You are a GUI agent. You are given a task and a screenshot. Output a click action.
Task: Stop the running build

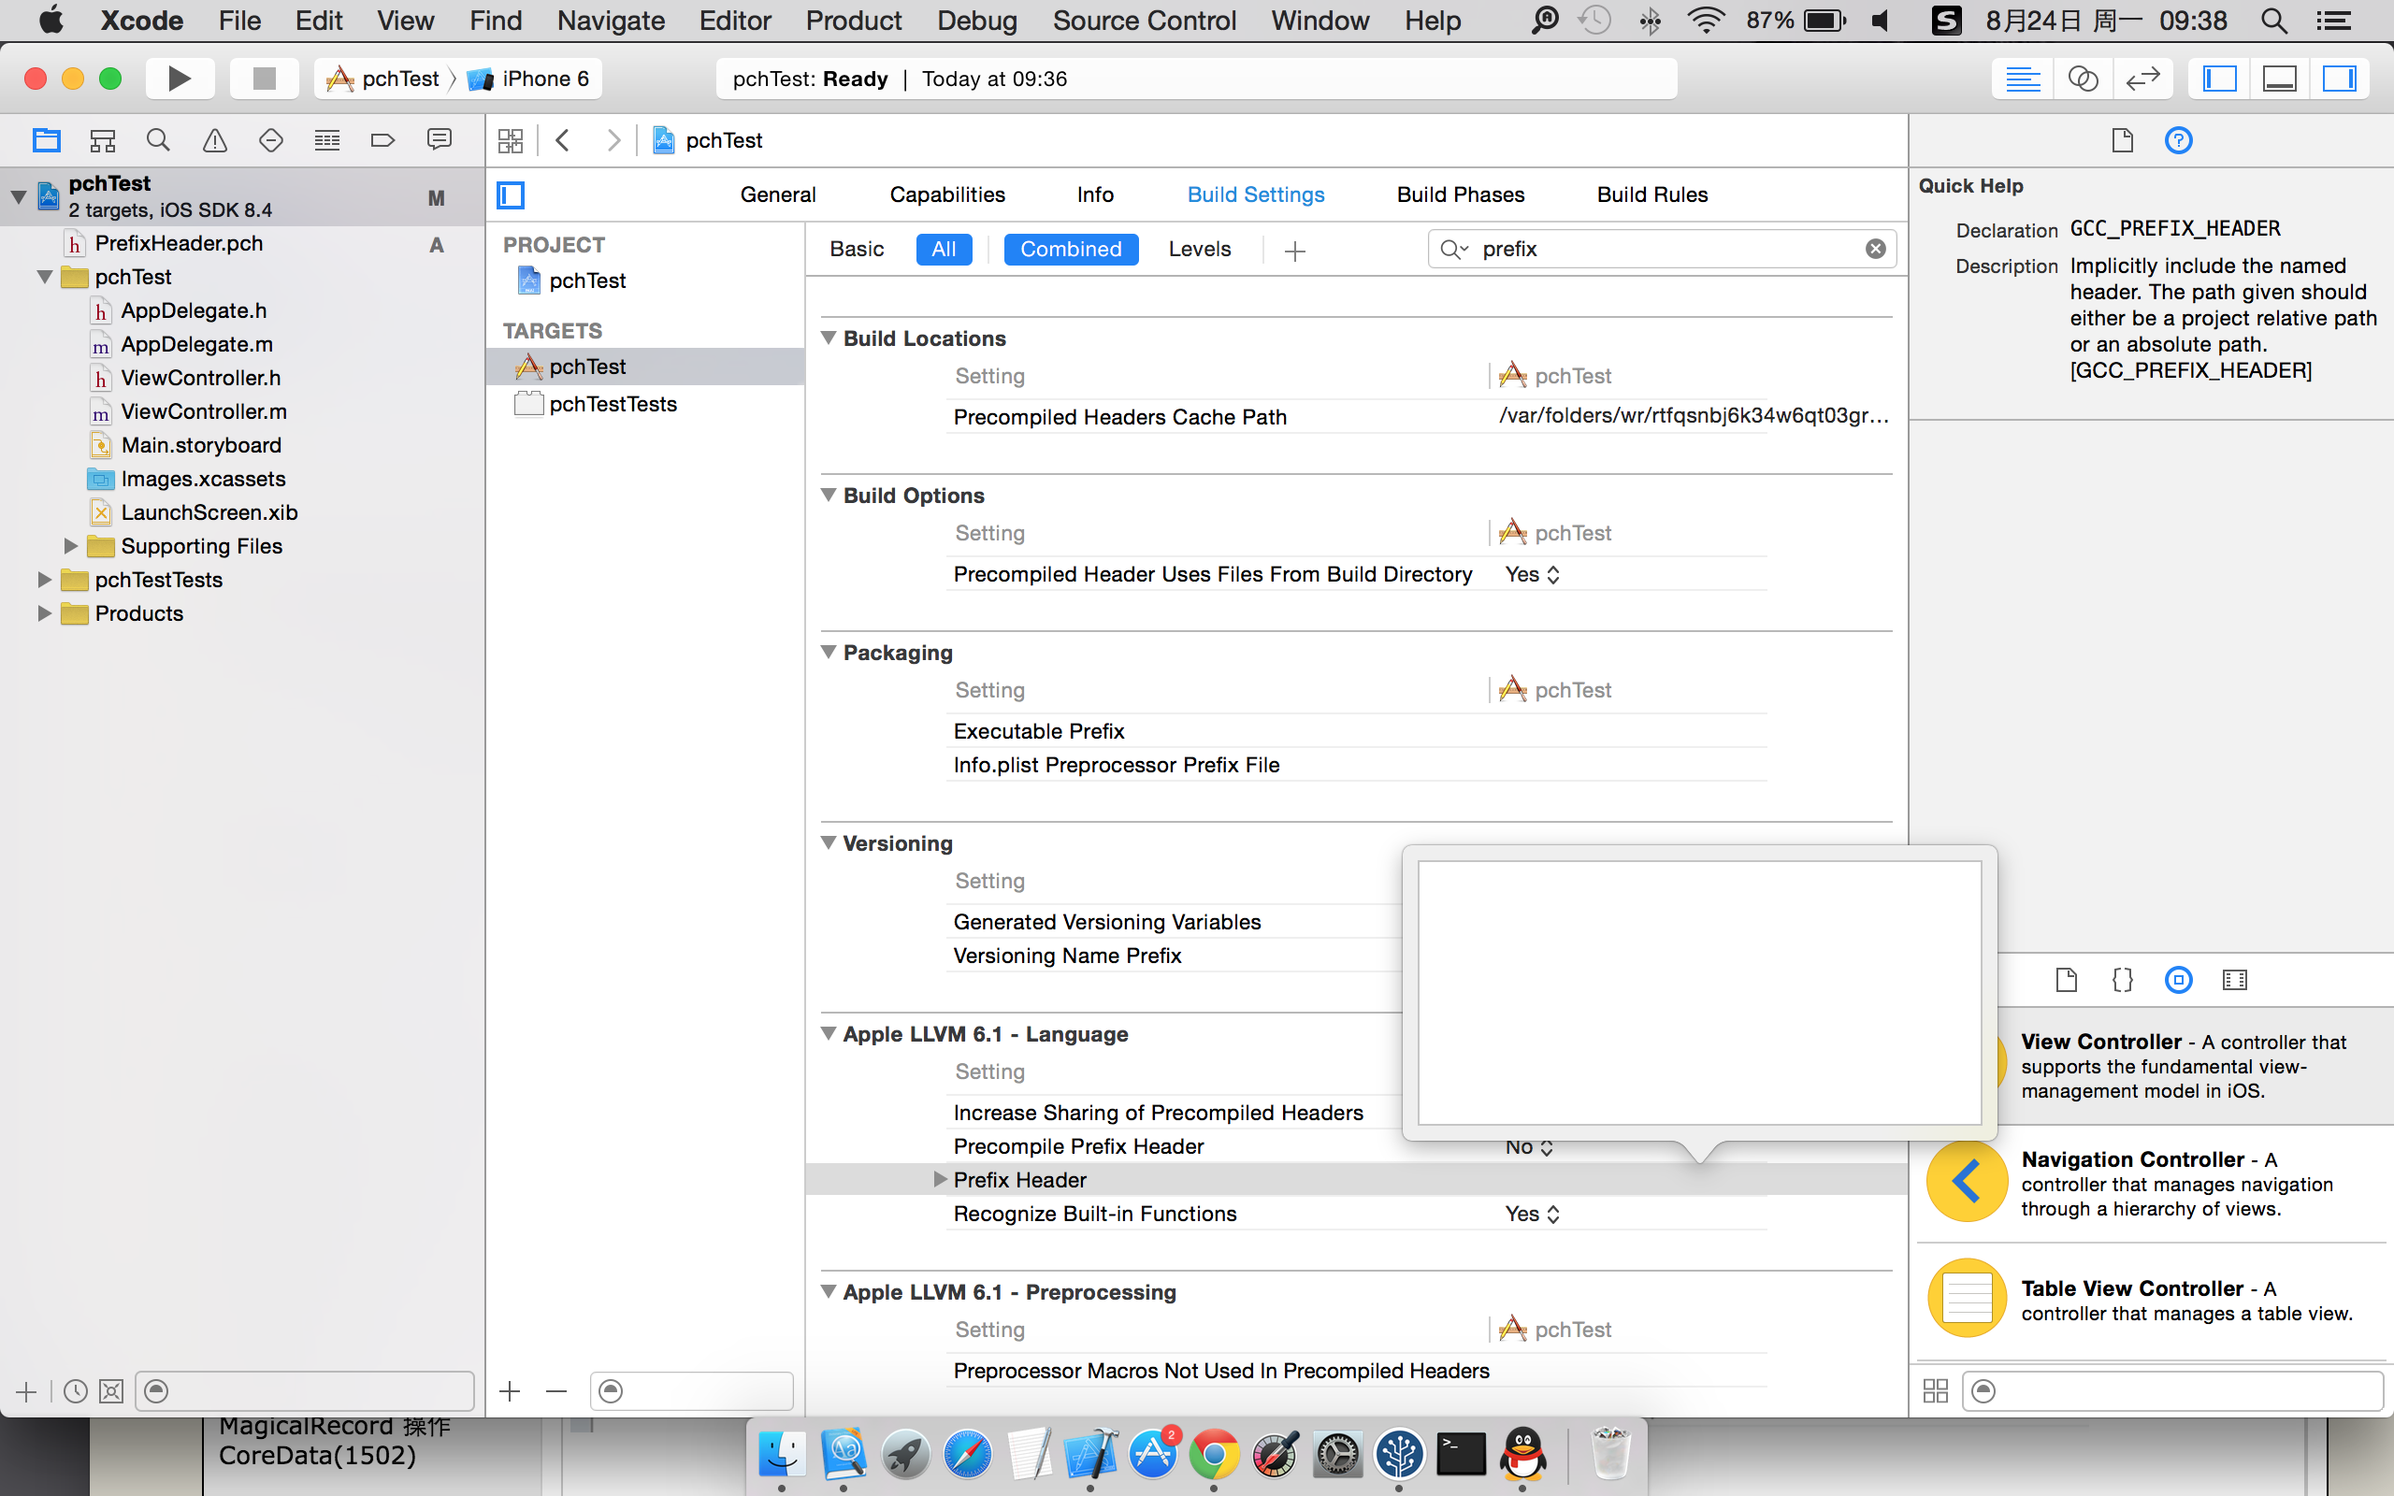(x=263, y=79)
